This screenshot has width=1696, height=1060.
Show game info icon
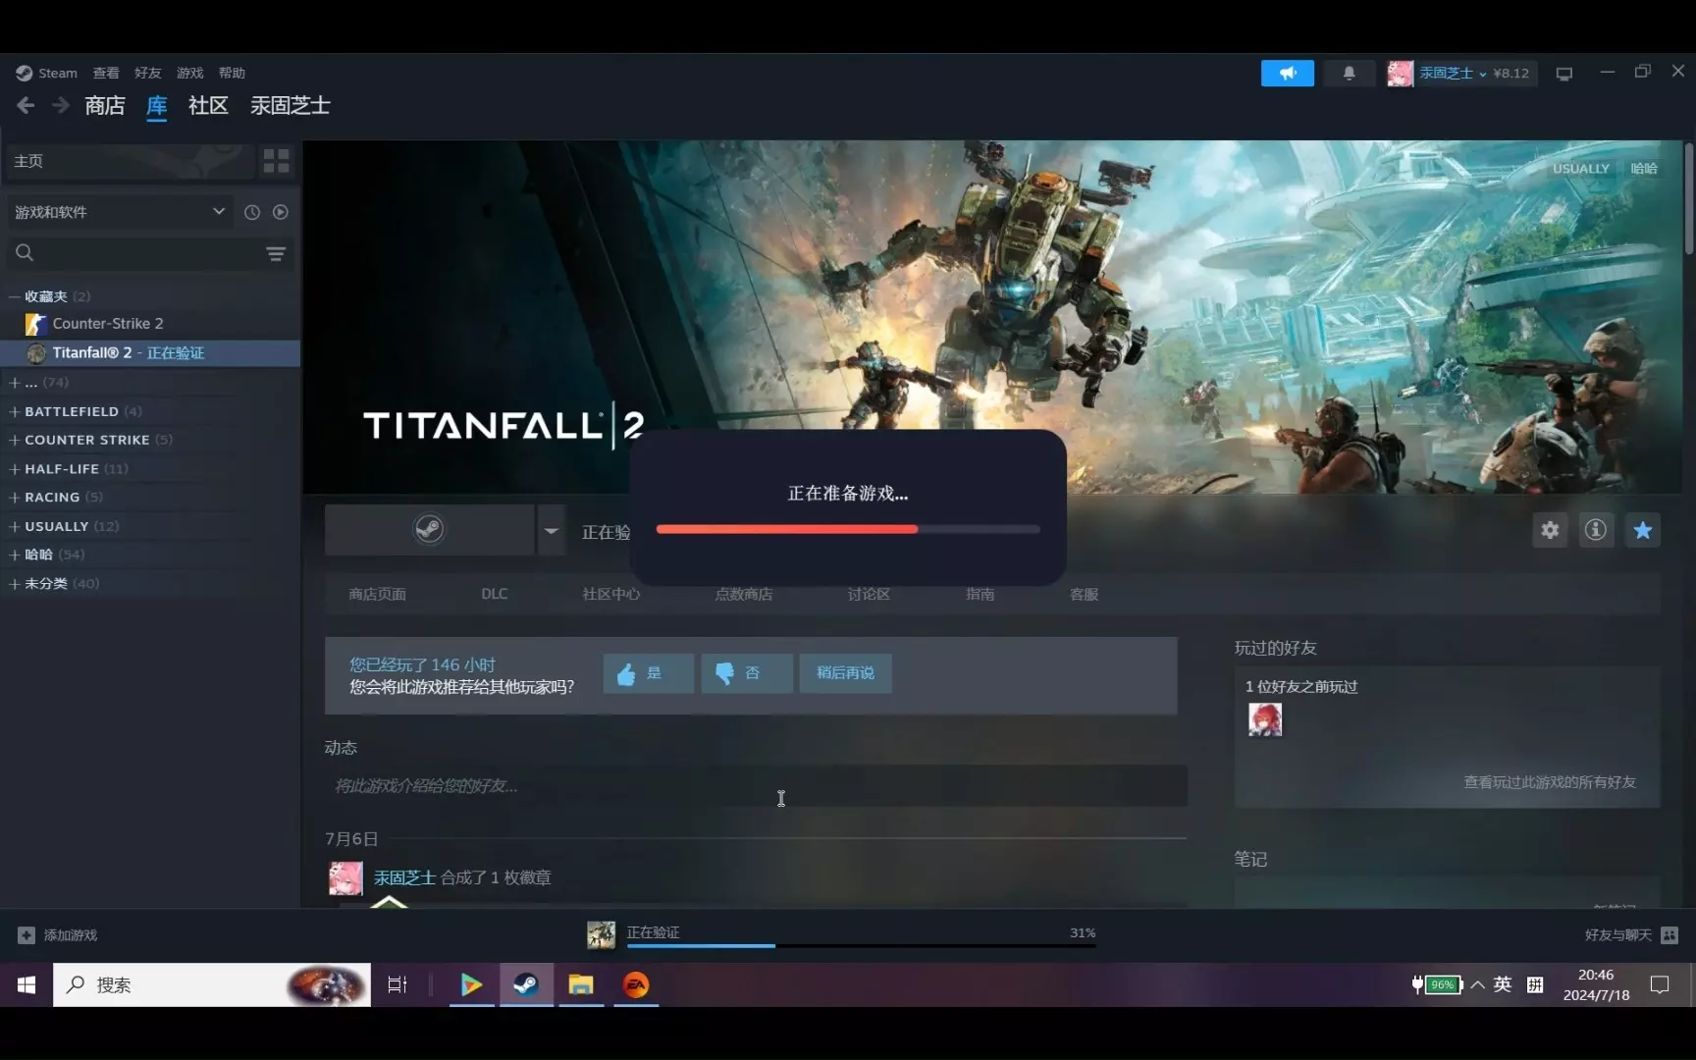1596,530
